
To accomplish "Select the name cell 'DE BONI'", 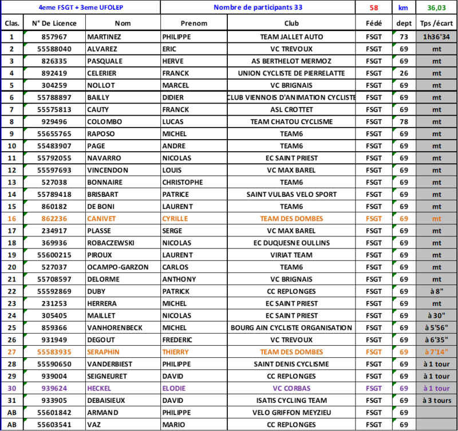I will click(123, 207).
